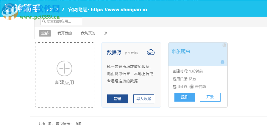
Task: Switch to the 我开发的 tab
Action: pyautogui.click(x=65, y=33)
